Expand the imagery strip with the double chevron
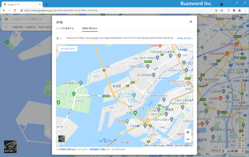249x157 pixels. click(x=243, y=151)
